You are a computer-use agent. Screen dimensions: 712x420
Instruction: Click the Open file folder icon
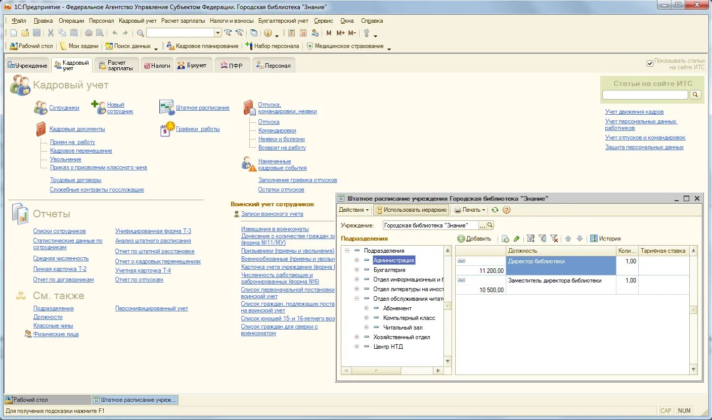click(x=25, y=33)
